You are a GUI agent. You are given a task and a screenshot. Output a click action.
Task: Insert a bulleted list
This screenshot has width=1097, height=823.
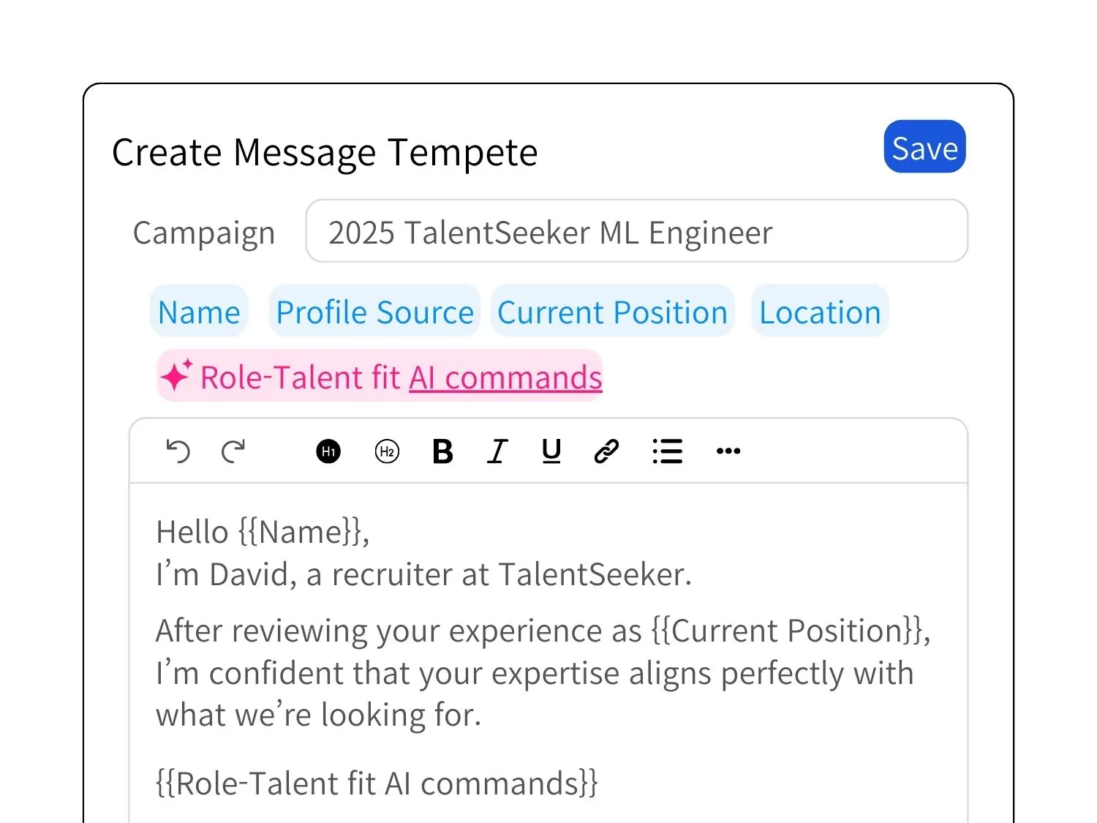tap(667, 451)
